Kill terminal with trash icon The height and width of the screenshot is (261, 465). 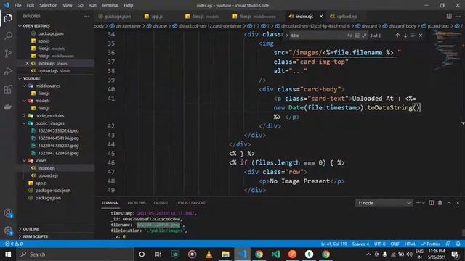[x=440, y=203]
